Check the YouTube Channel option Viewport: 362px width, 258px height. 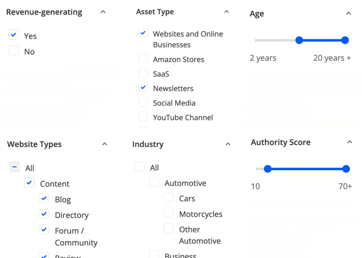coord(143,116)
